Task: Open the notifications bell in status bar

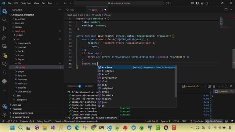Action: pos(232,121)
